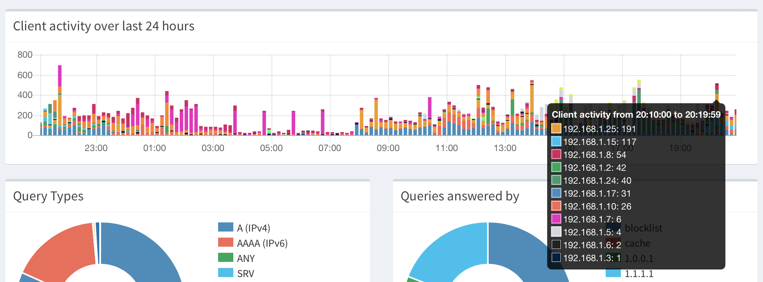This screenshot has height=282, width=763.
Task: Click the 03:00 time axis label
Action: click(213, 148)
